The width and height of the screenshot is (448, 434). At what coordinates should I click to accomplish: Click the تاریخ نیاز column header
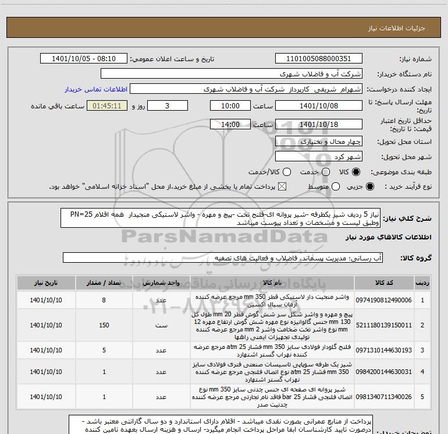click(x=46, y=283)
